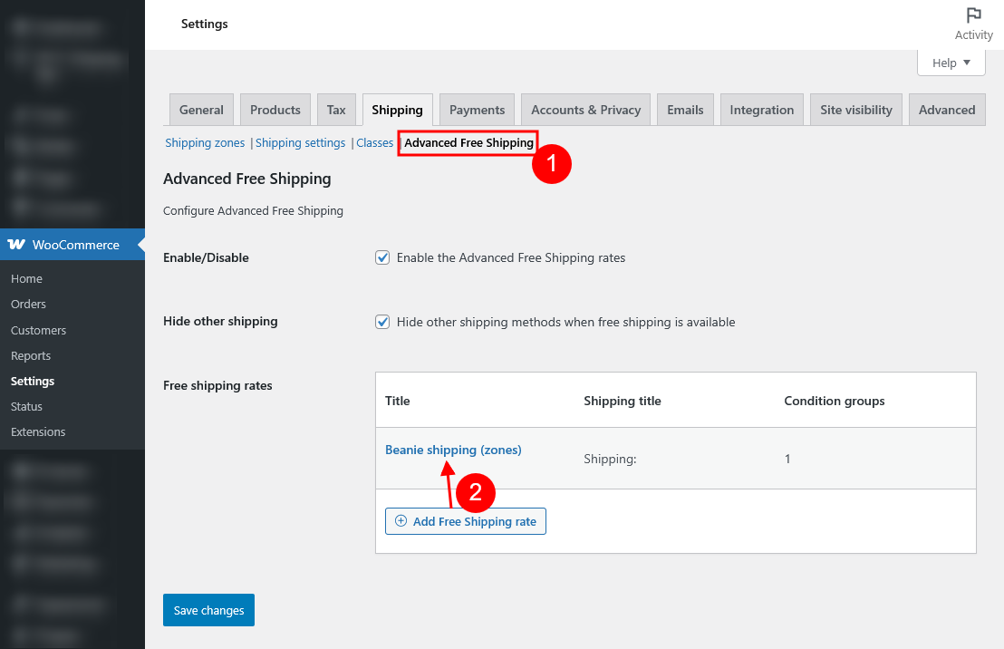
Task: Open the WooCommerce sidebar menu
Action: [x=72, y=245]
